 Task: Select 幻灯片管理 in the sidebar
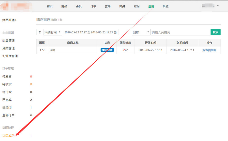(x=10, y=56)
